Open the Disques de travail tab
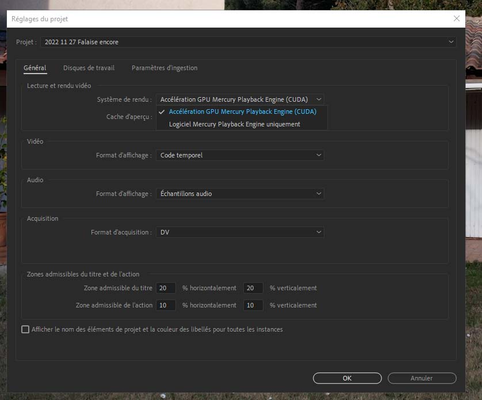 click(x=89, y=68)
